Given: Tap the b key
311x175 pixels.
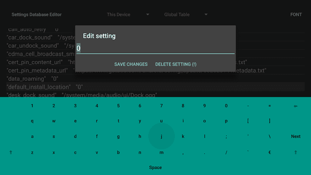Looking at the screenshot, I should coord(119,152).
